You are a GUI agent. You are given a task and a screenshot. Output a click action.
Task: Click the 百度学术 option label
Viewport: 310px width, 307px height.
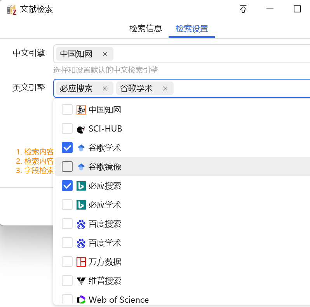click(x=105, y=243)
